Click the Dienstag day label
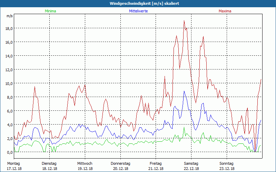This screenshot has height=172, width=276. [x=49, y=163]
